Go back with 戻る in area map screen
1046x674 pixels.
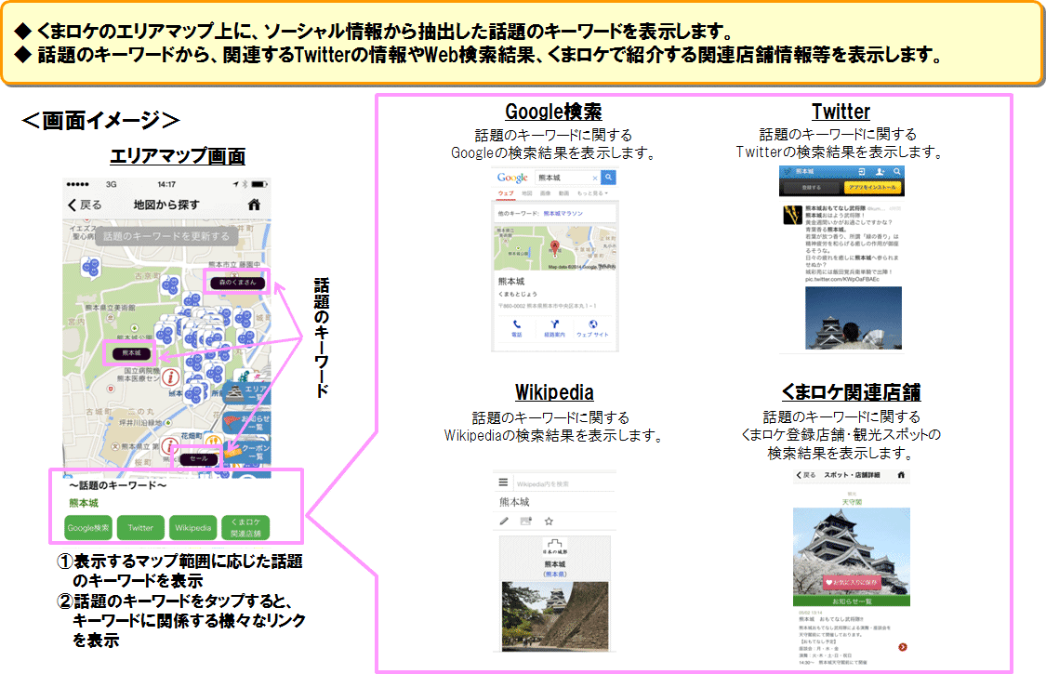(85, 205)
